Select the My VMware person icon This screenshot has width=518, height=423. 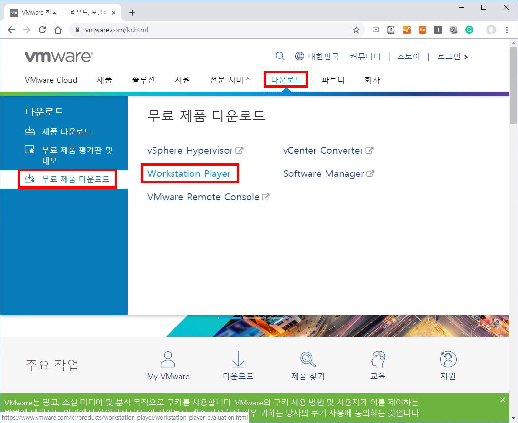coord(168,358)
